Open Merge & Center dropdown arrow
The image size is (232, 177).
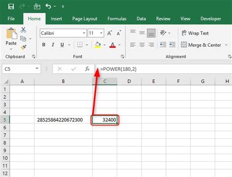point(226,45)
